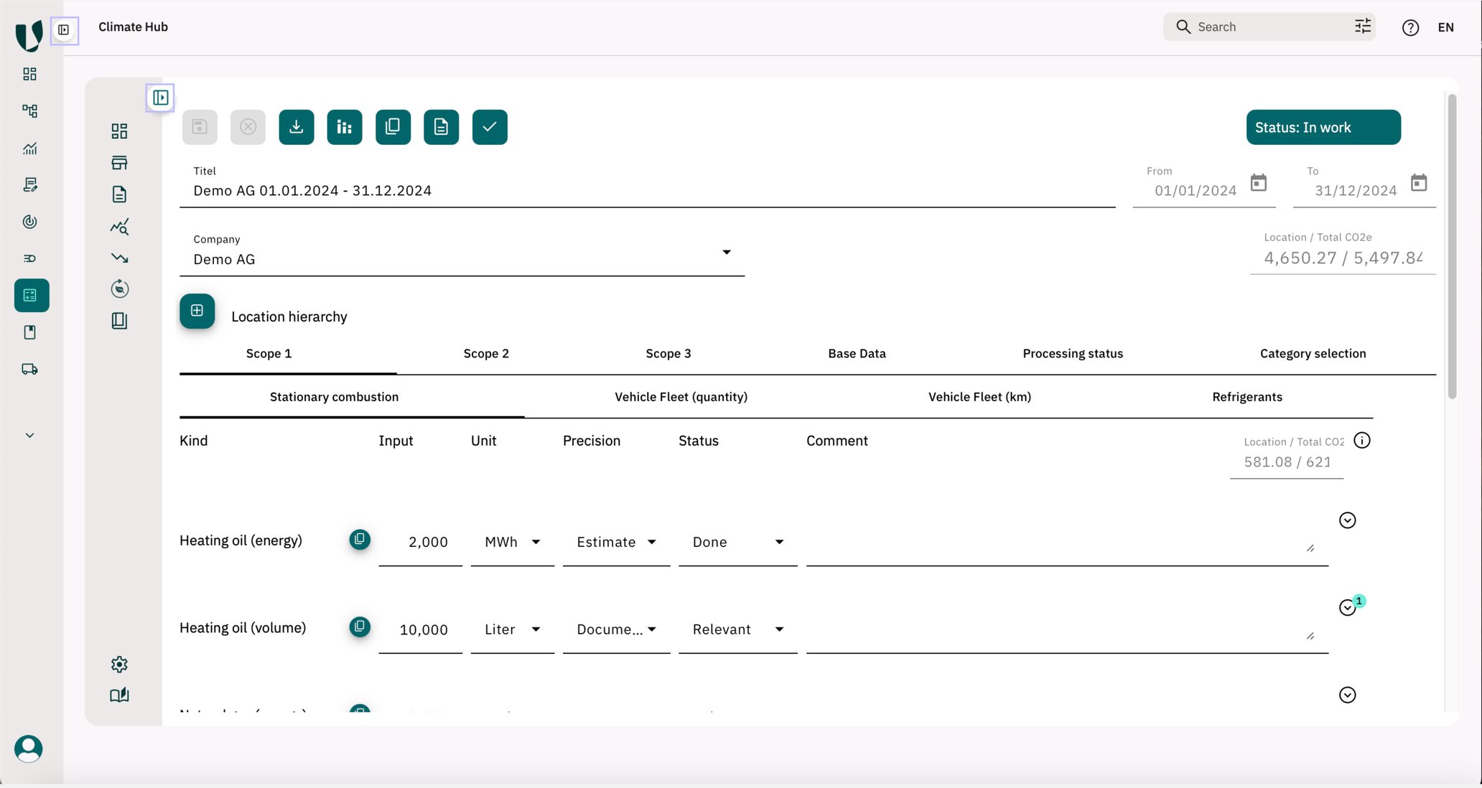This screenshot has height=788, width=1482.
Task: Open the storefront icon in inner sidebar
Action: (119, 163)
